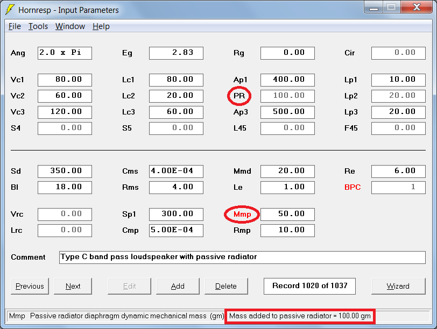Select the Rg value field
This screenshot has width=437, height=329.
click(287, 53)
